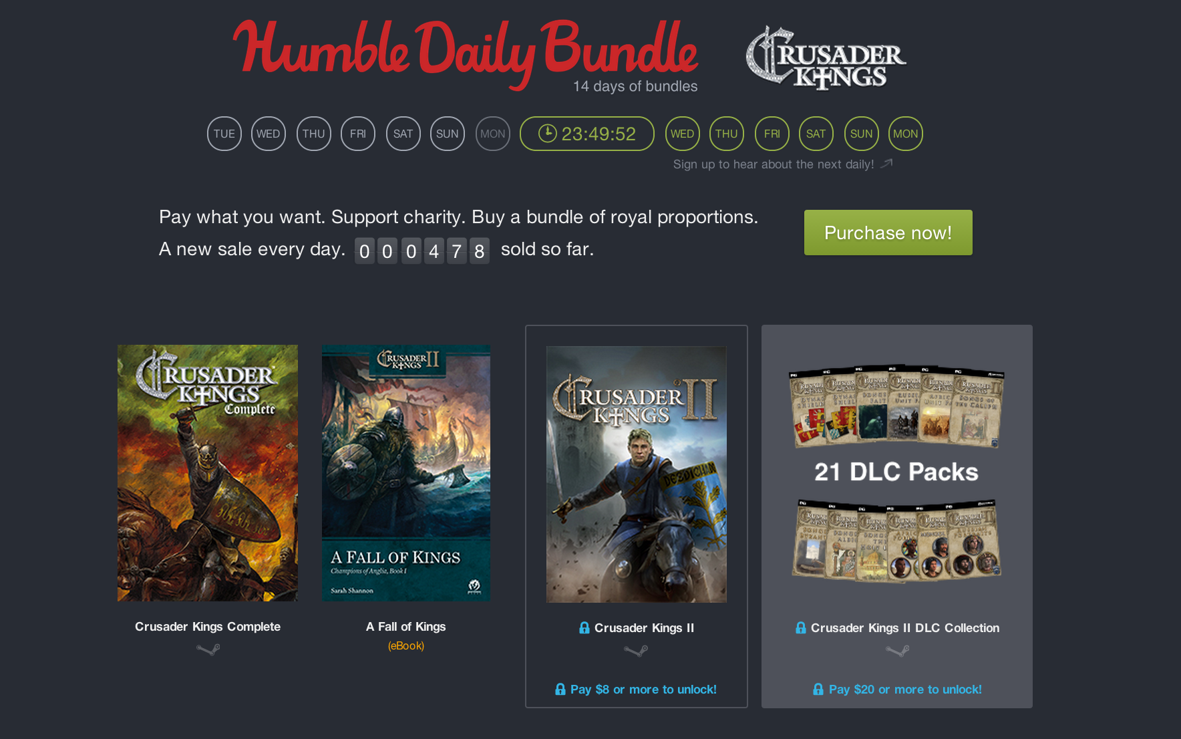Select the green SAT upcoming day circle
This screenshot has width=1181, height=739.
[816, 134]
